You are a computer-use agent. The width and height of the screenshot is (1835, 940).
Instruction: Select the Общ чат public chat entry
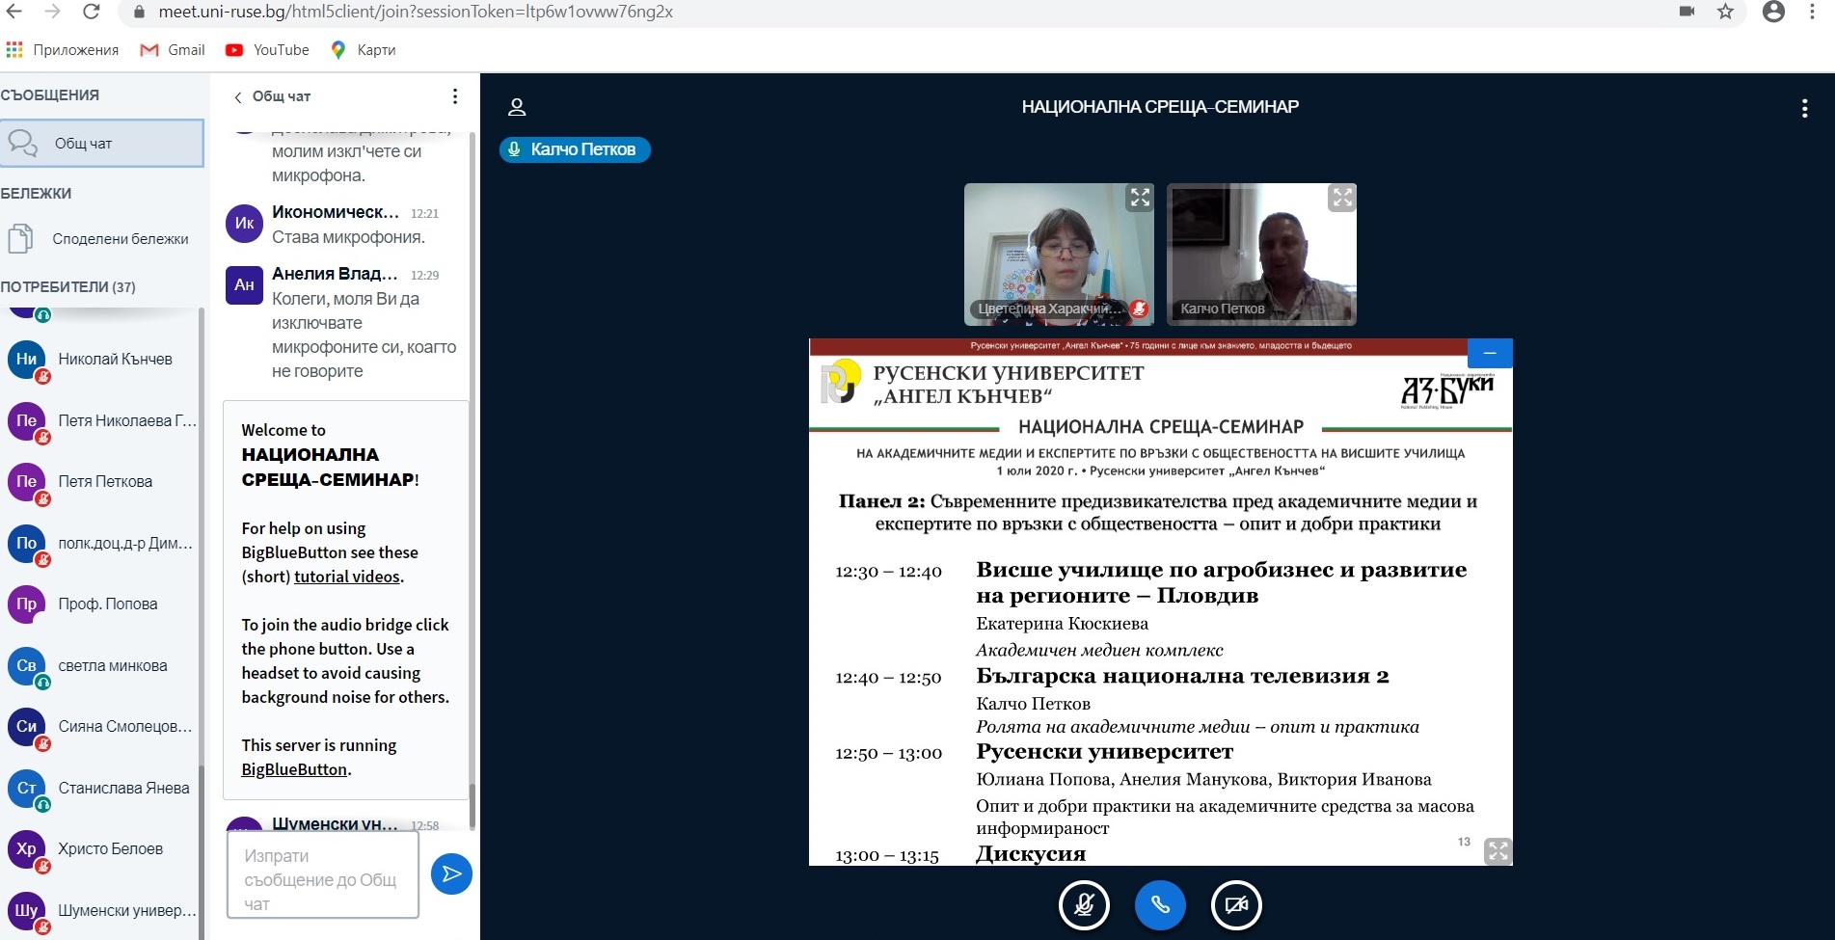101,144
